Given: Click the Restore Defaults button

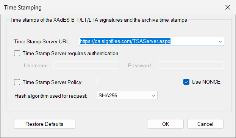Looking at the screenshot, I should click(x=45, y=124).
